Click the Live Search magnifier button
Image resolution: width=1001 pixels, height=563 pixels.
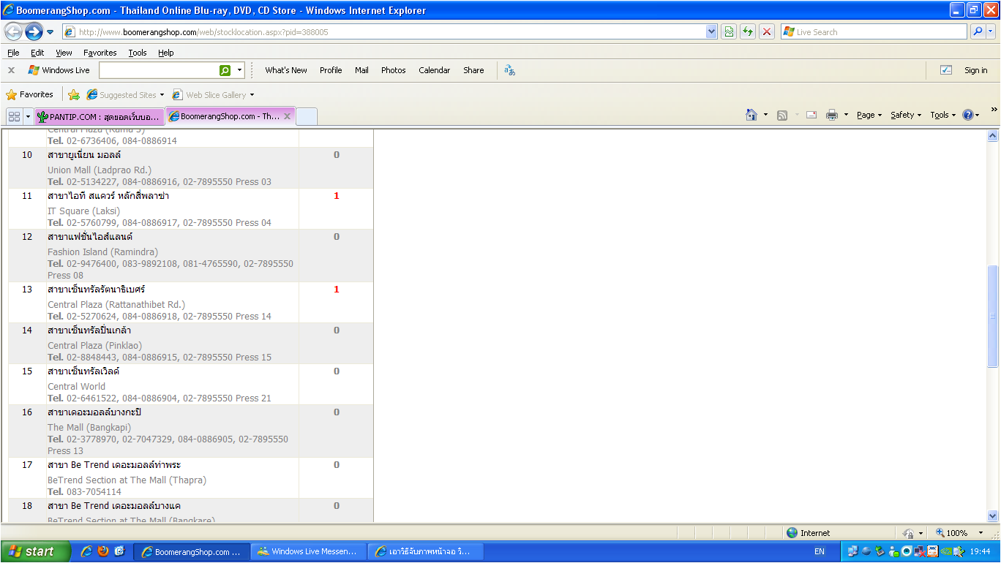coord(977,32)
